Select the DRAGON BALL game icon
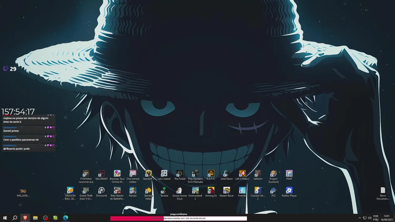 click(x=70, y=193)
